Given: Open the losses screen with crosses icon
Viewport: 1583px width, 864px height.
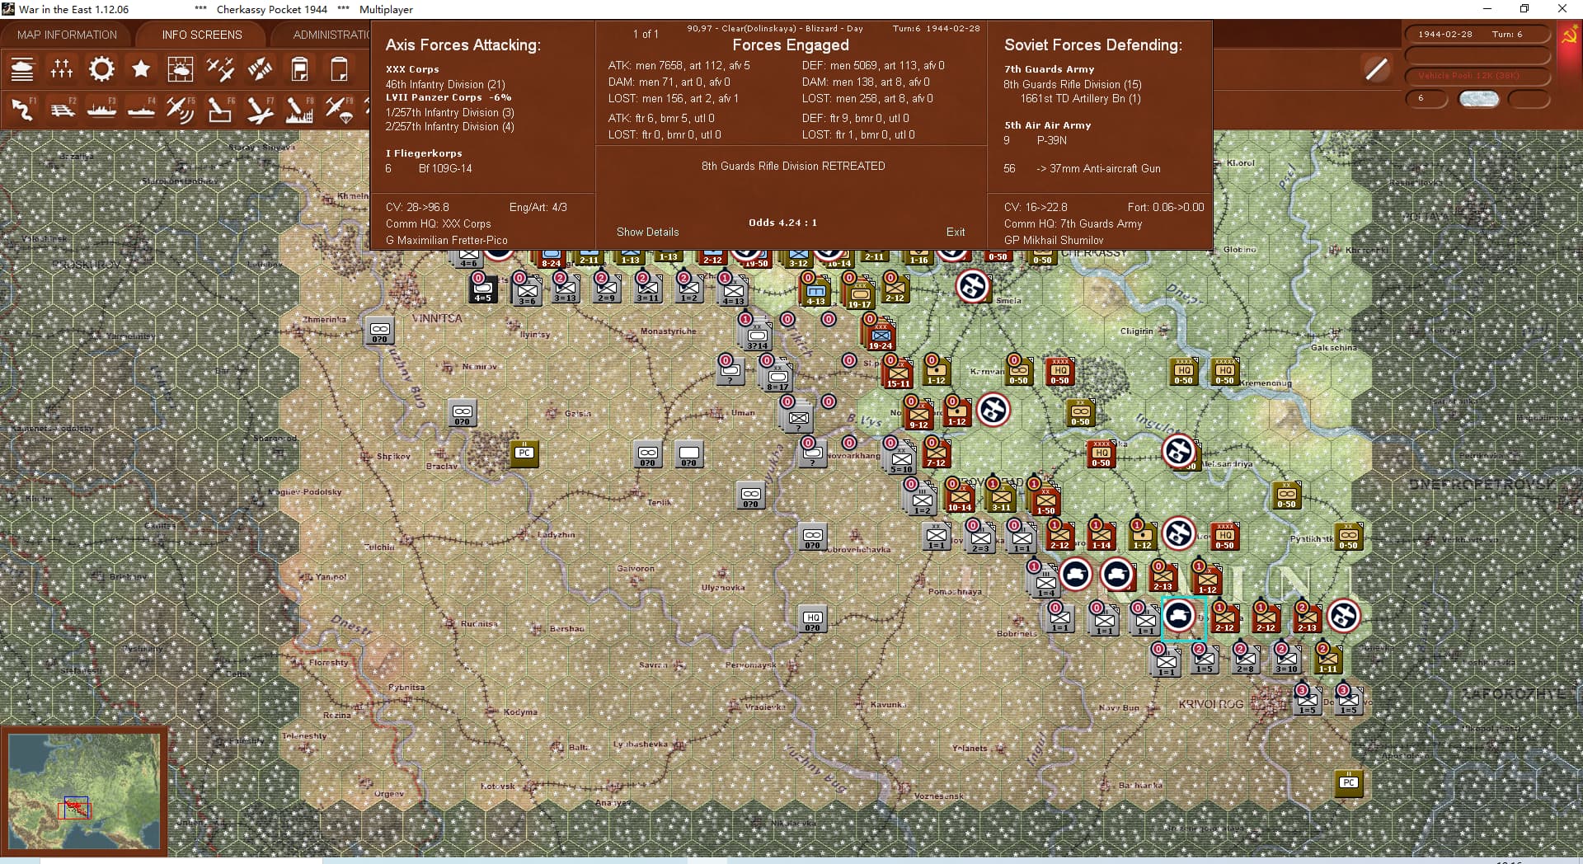Looking at the screenshot, I should pyautogui.click(x=62, y=69).
